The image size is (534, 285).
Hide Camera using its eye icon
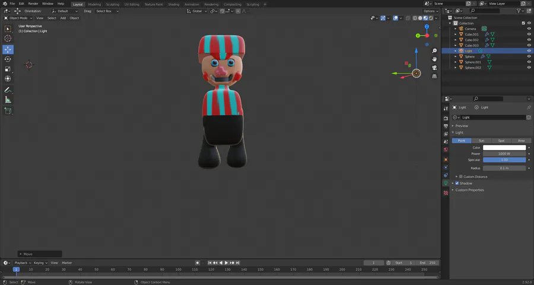529,29
